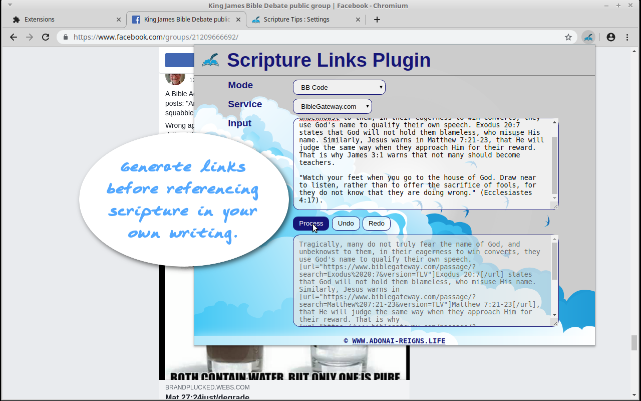Click the output textarea scrollbar thumb
The image size is (641, 401).
point(554,261)
